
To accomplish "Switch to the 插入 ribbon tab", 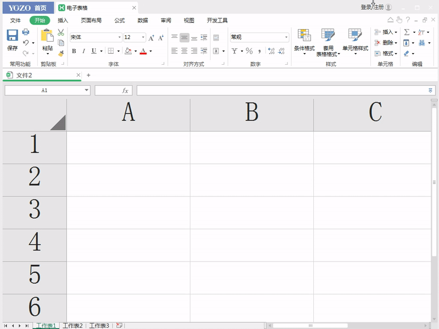I will point(63,20).
